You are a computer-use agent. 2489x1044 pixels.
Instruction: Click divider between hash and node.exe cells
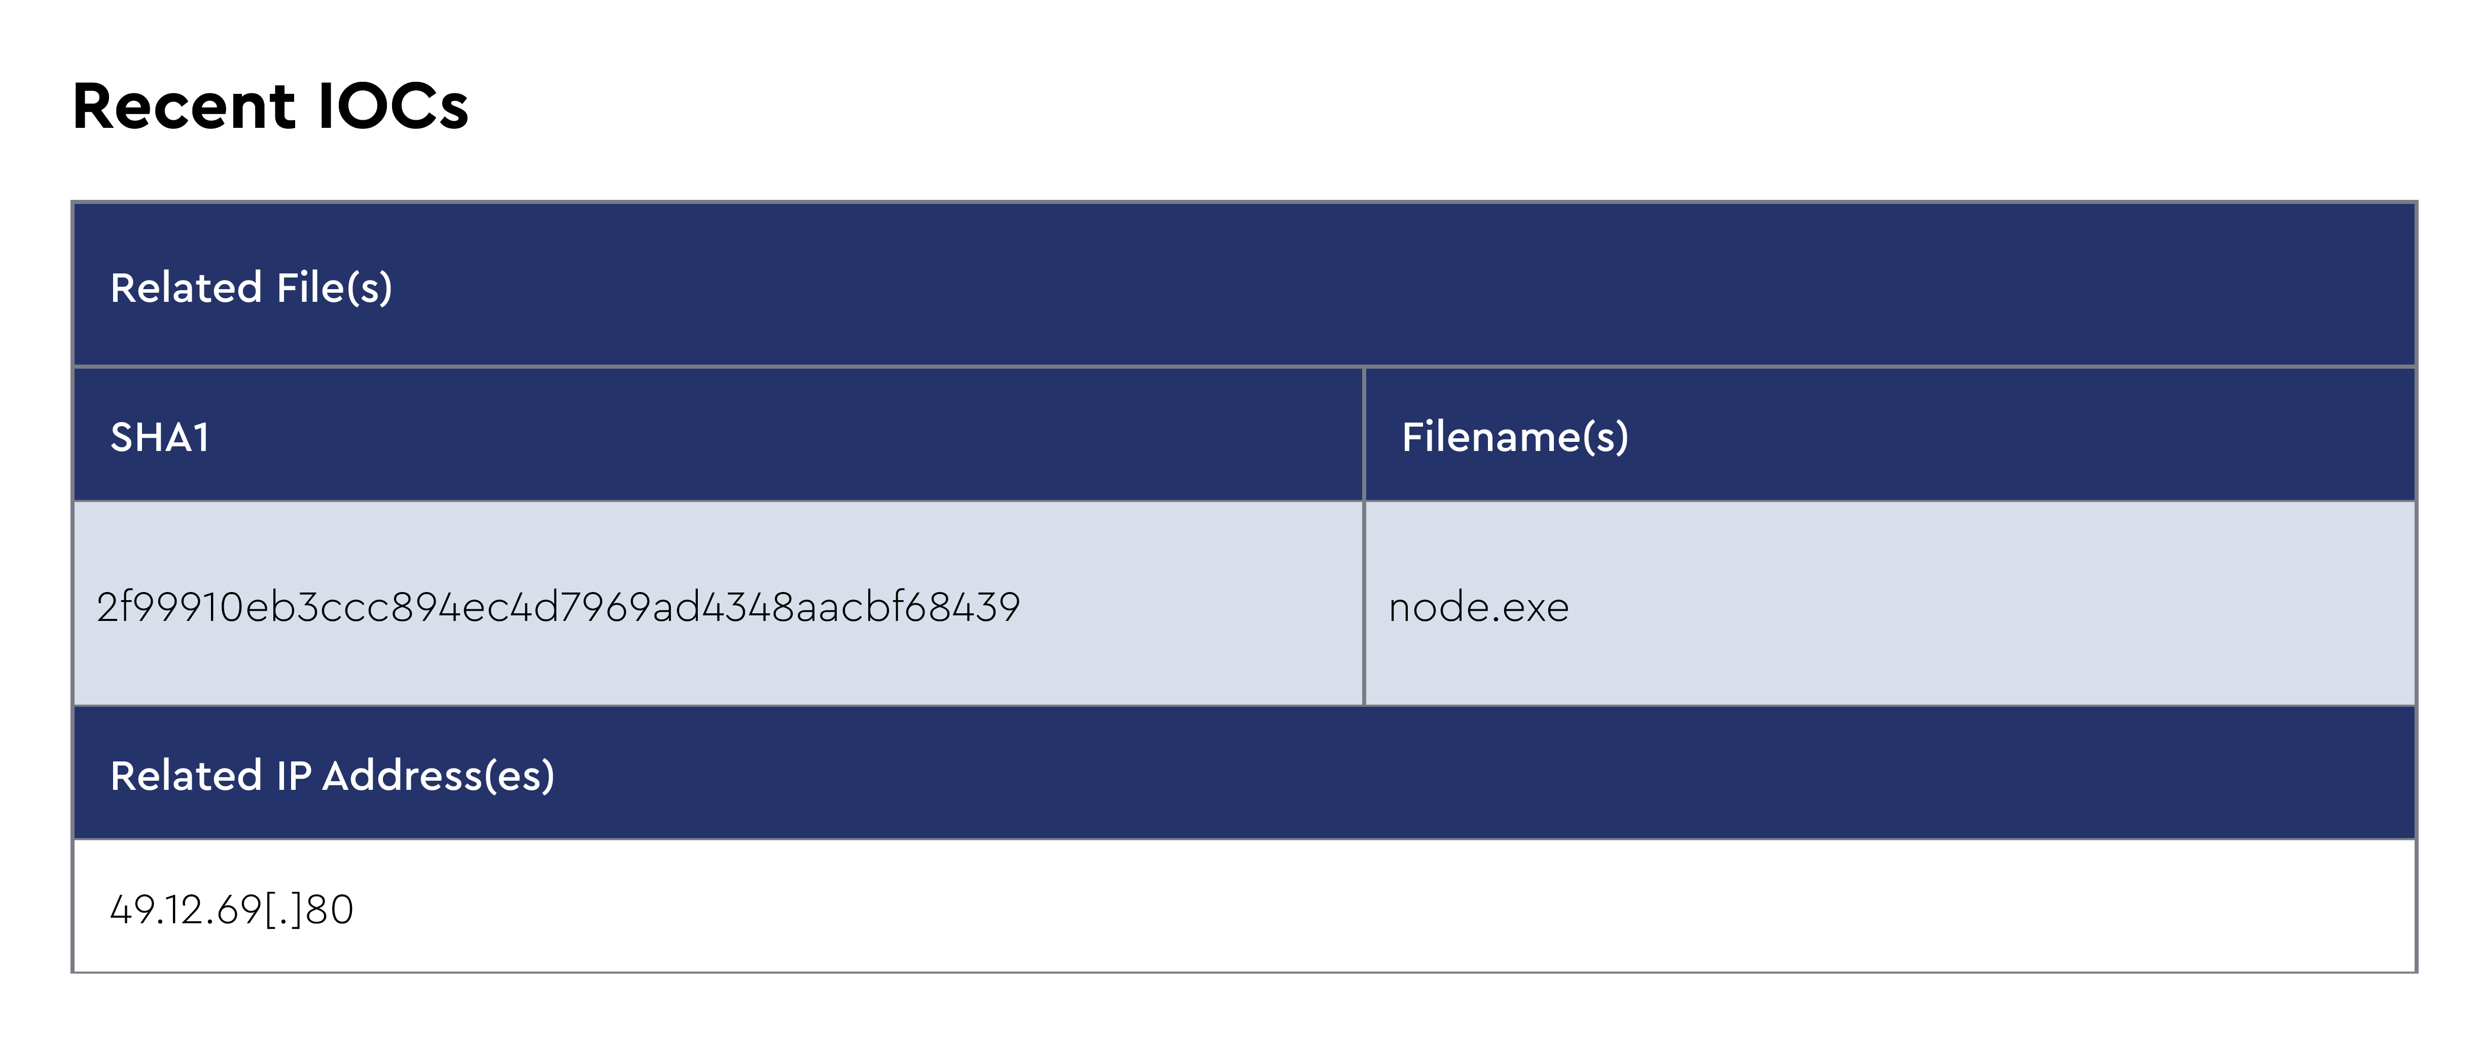pyautogui.click(x=1363, y=604)
